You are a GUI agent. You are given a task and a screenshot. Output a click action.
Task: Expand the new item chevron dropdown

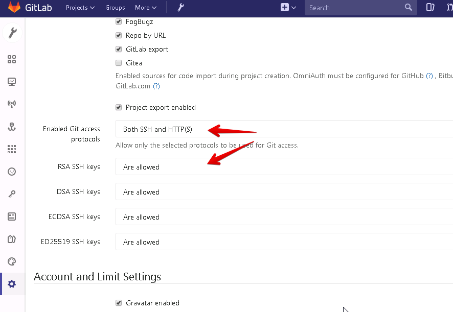[x=294, y=8]
